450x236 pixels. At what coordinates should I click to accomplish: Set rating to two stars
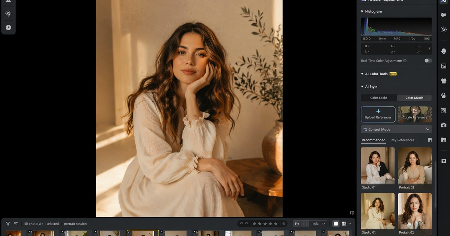260,224
